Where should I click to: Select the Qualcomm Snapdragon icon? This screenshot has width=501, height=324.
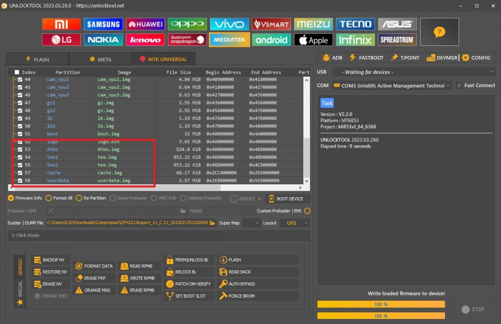(x=187, y=40)
